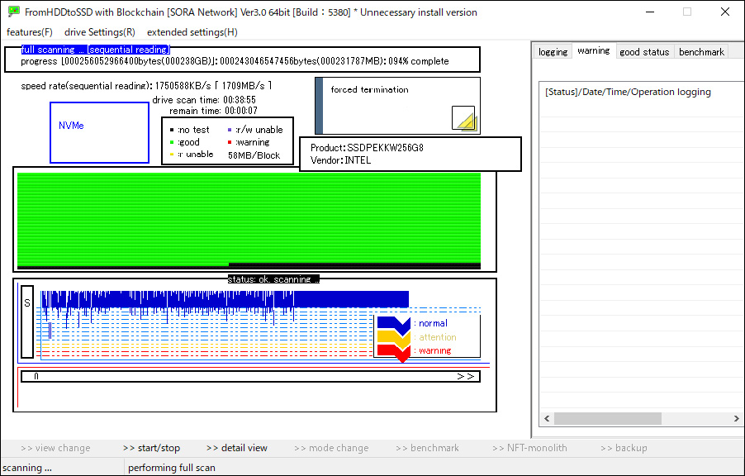
Task: Click the ':warning' block legend entry
Action: click(249, 142)
